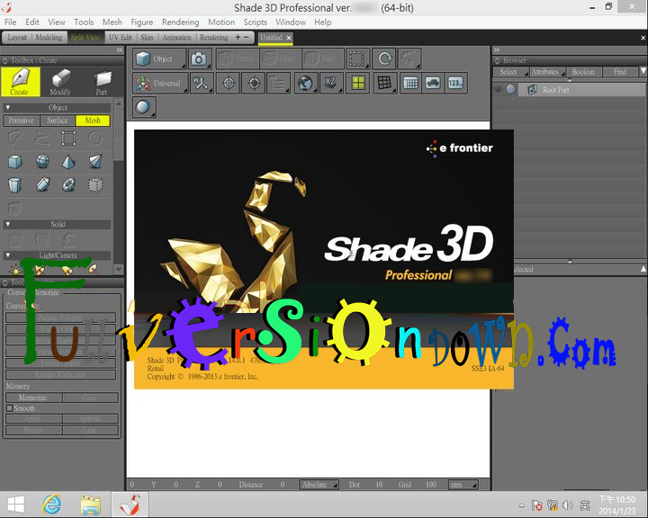This screenshot has width=648, height=518.
Task: Add a point light (sun icon)
Action: [15, 271]
